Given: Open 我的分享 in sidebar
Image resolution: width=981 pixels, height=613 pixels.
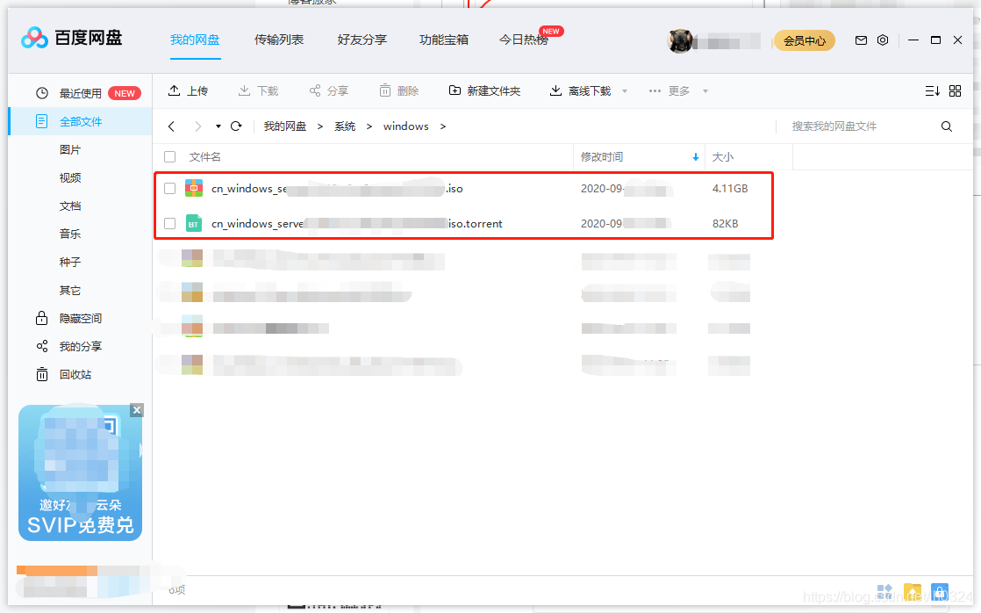Looking at the screenshot, I should pyautogui.click(x=68, y=346).
